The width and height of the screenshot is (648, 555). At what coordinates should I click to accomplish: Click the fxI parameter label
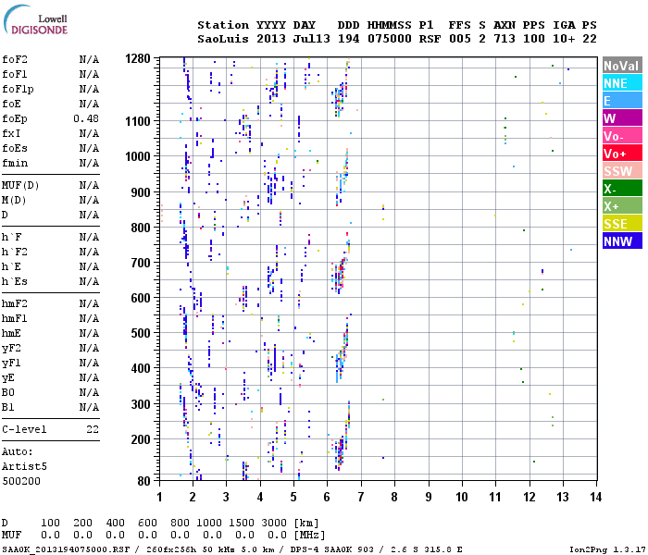(11, 133)
